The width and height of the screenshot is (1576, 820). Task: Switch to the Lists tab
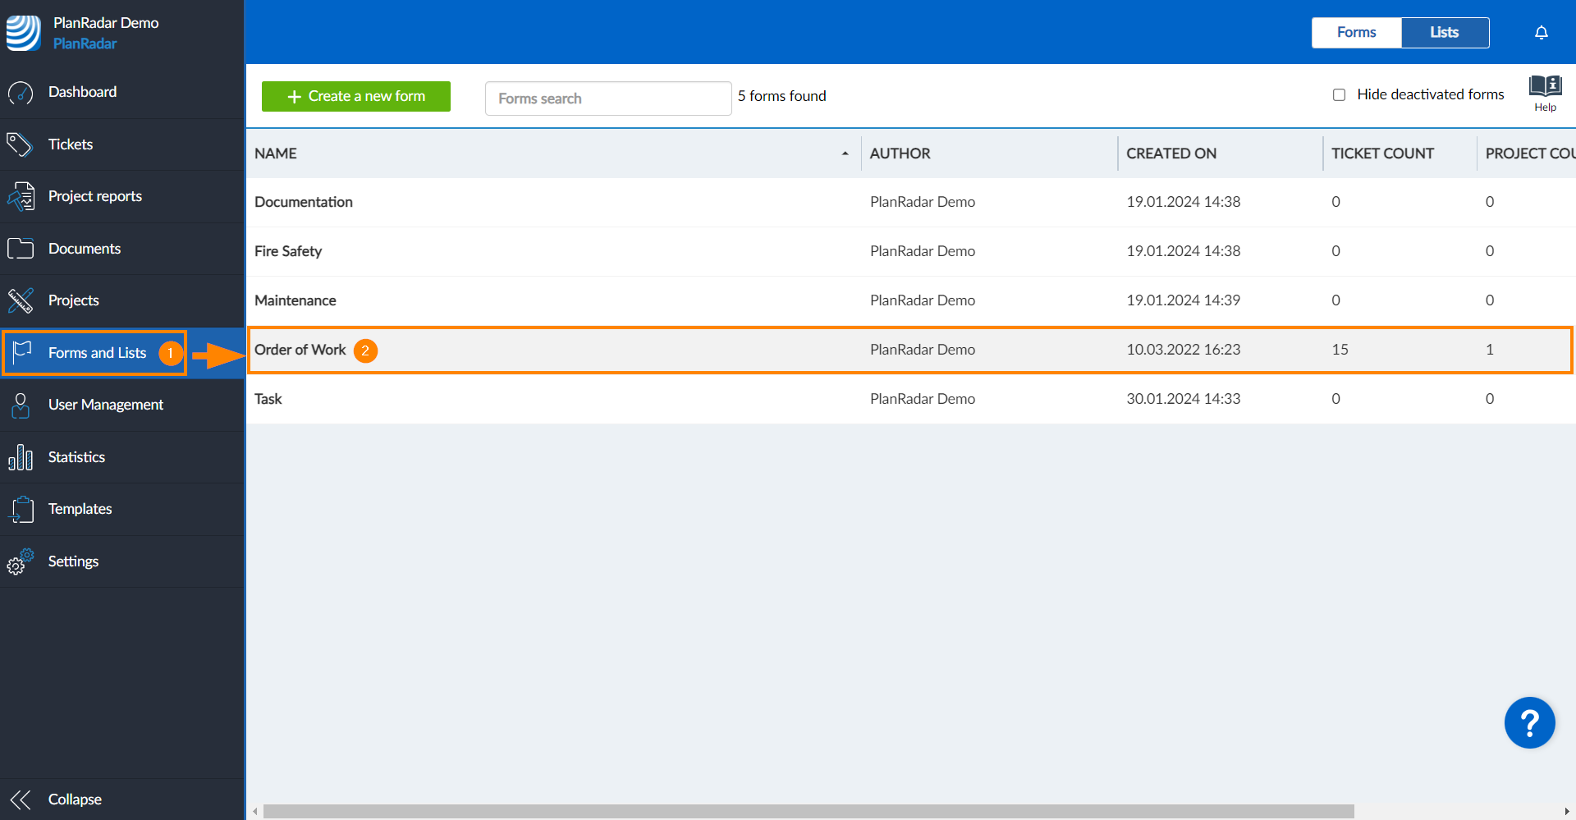coord(1444,32)
